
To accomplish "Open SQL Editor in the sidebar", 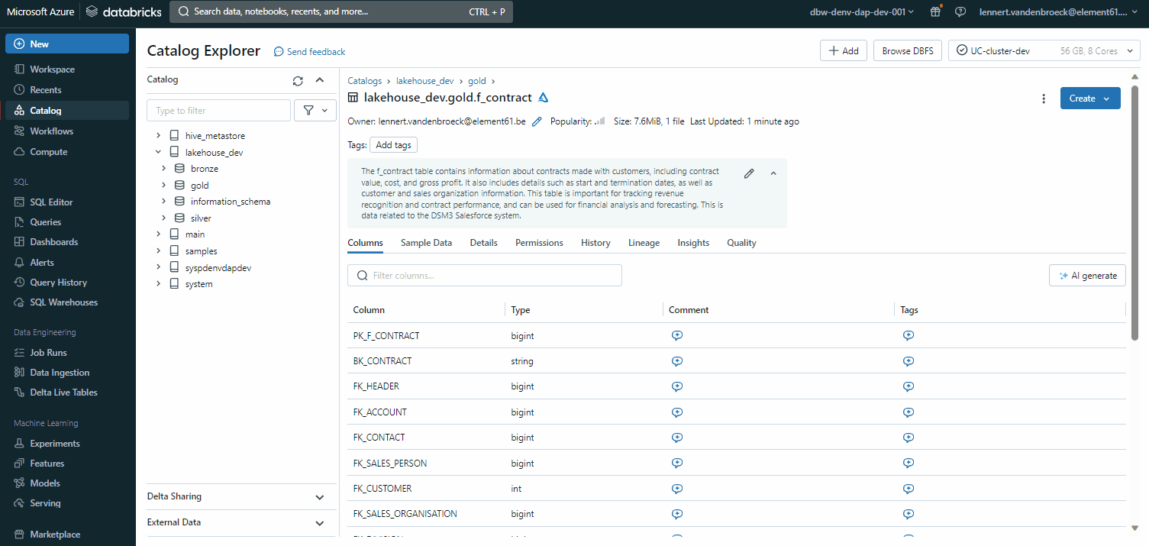I will [51, 202].
